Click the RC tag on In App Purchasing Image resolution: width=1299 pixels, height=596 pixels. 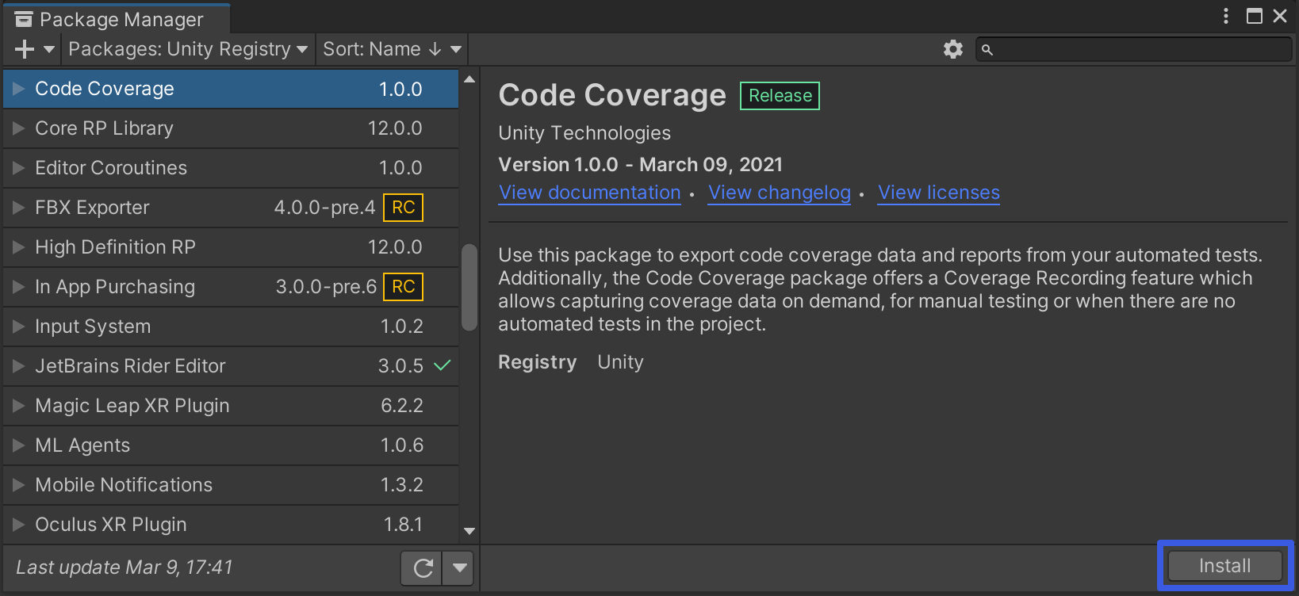tap(403, 287)
